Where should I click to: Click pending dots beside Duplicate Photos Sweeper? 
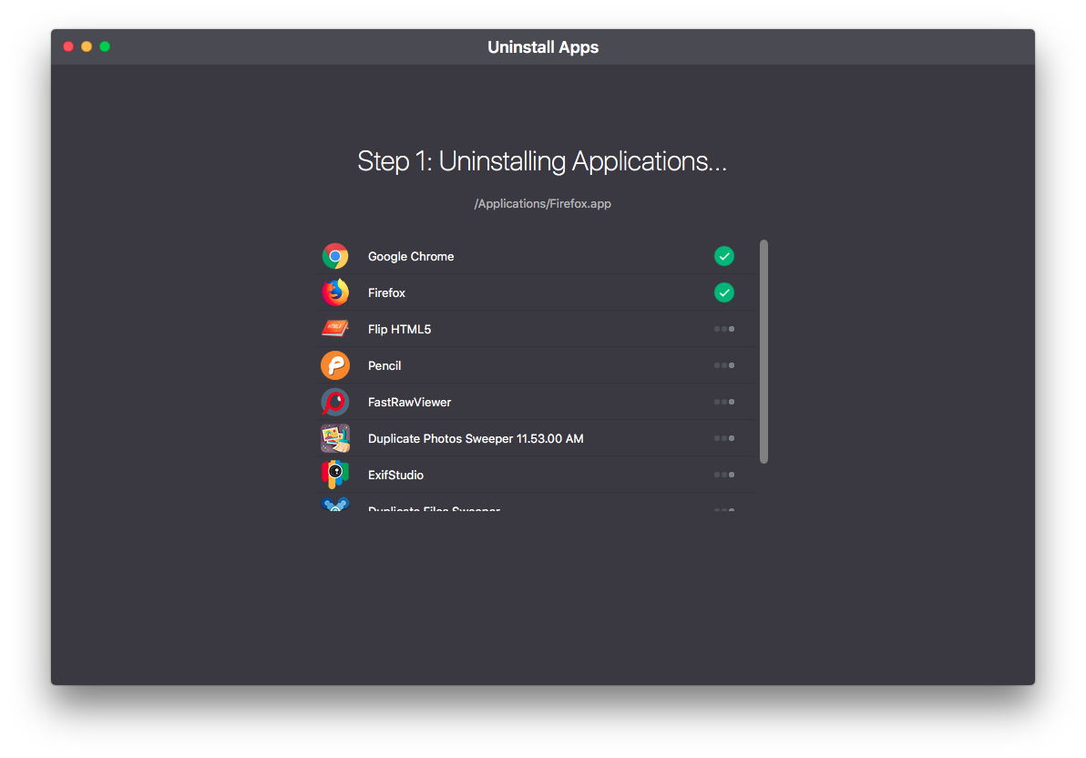[x=723, y=438]
